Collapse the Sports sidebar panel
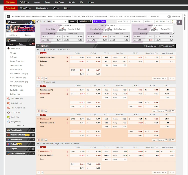The width and height of the screenshot is (188, 175). click(33, 40)
